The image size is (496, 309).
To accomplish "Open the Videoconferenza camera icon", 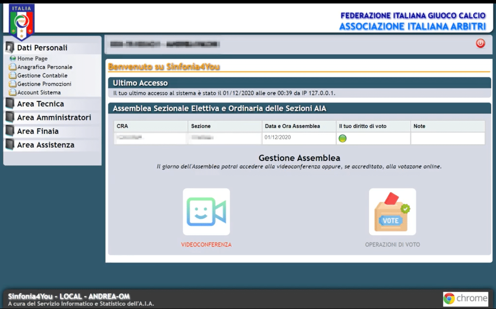I will 206,212.
